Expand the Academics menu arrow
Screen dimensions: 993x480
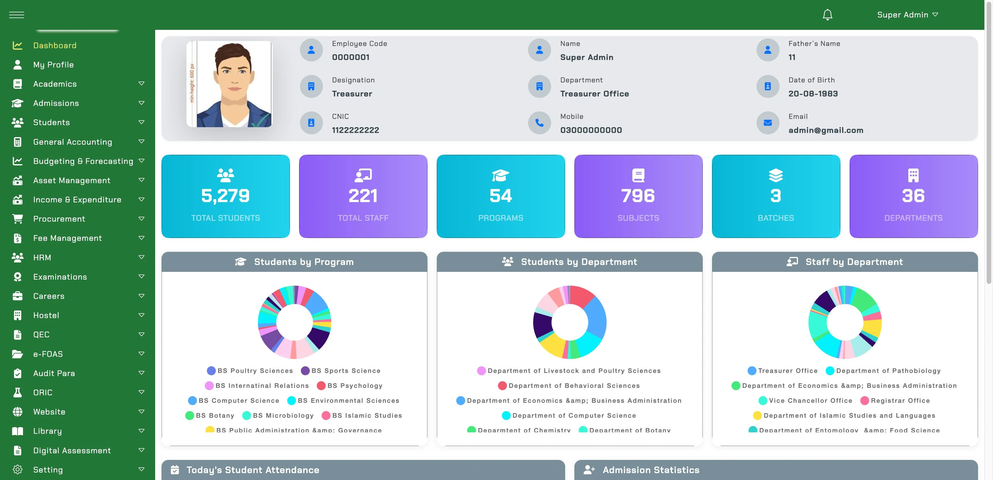tap(141, 84)
